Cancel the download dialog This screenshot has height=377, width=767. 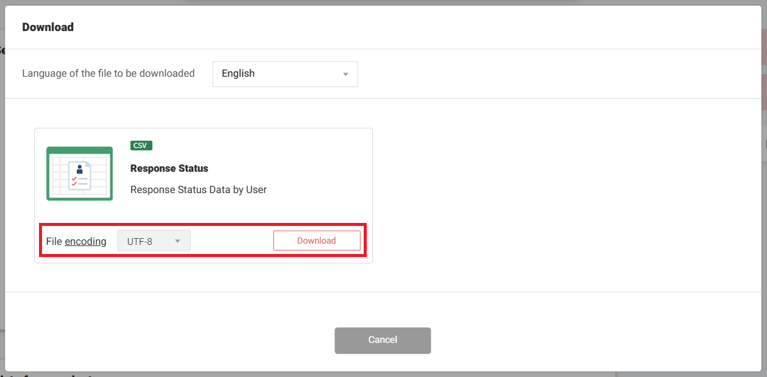coord(383,340)
